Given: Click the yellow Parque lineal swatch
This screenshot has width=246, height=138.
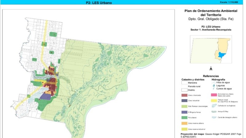Looking at the screenshot, I should 214,100.
